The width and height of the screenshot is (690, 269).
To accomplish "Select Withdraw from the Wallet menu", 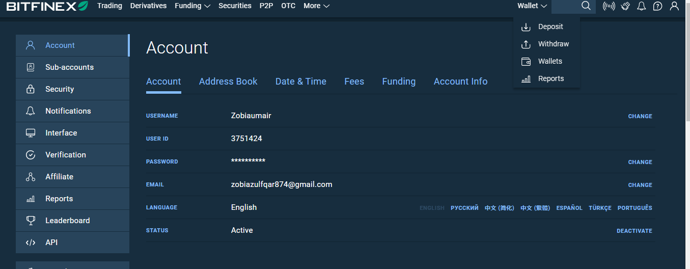I will click(x=546, y=44).
